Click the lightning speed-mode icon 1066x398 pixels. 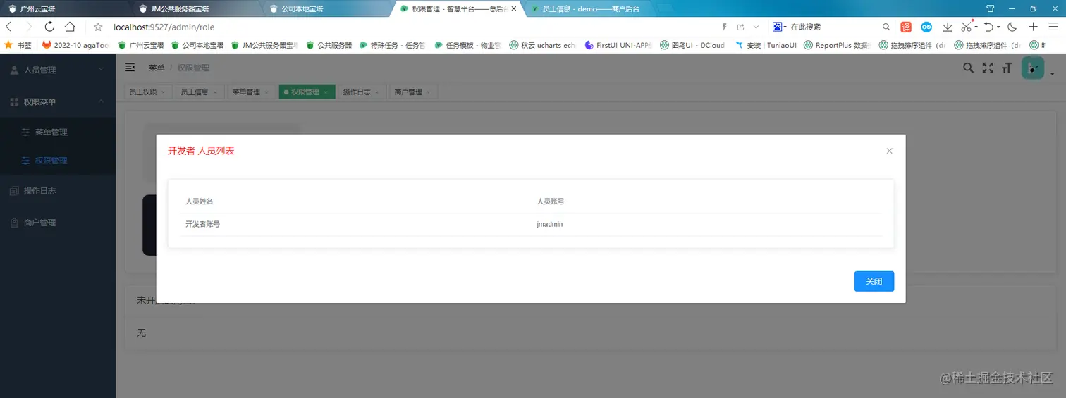pos(724,27)
